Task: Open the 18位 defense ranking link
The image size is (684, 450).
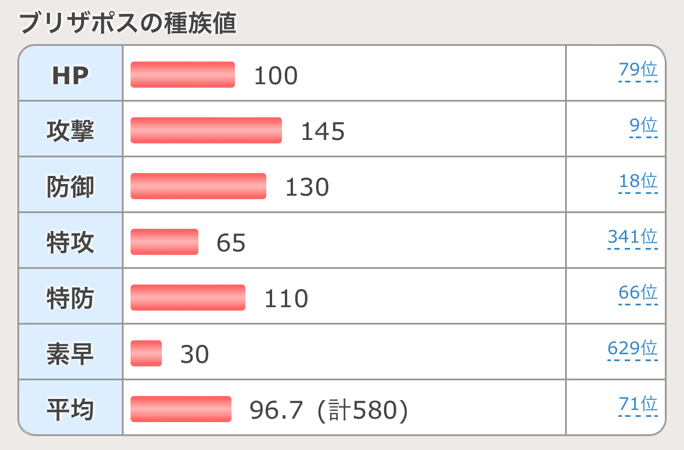Action: pos(638,181)
